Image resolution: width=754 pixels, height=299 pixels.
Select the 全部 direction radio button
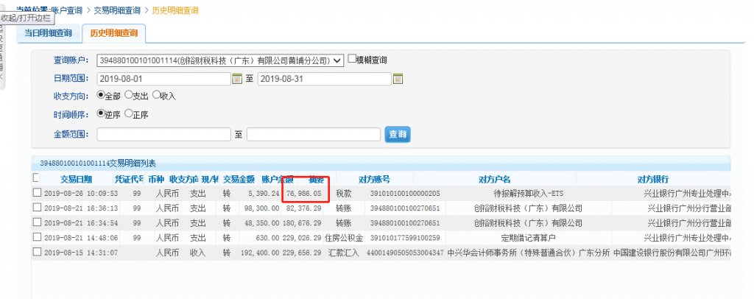[100, 95]
